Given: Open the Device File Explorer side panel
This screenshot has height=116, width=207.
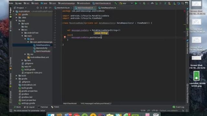Looking at the screenshot, I should coord(187,93).
